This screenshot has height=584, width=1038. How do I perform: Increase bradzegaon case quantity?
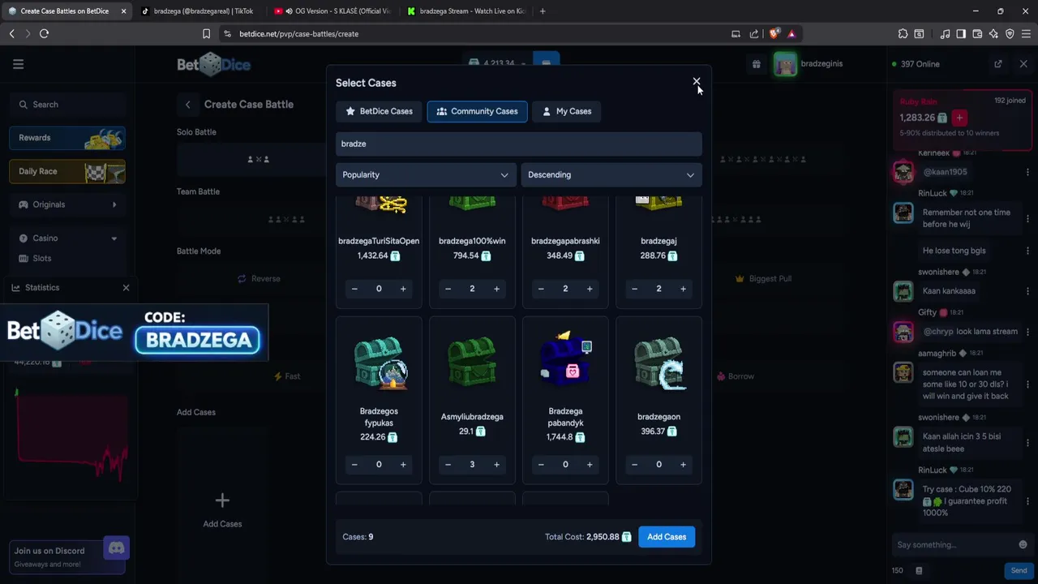coord(683,465)
